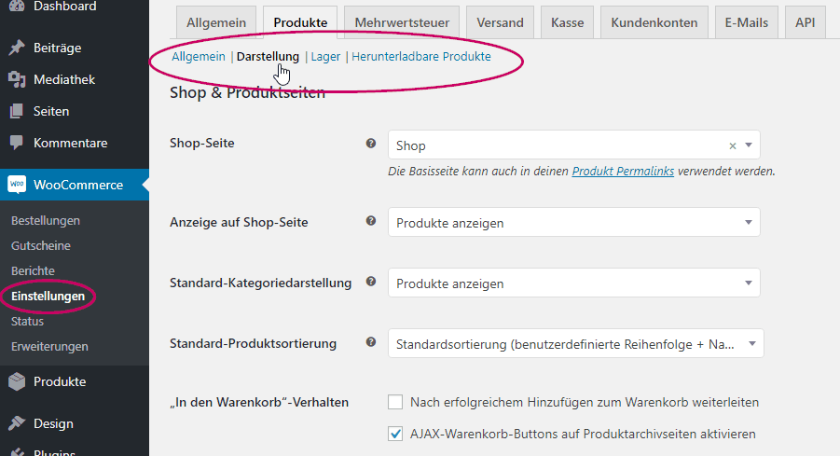
Task: Open the Versand tab
Action: [x=500, y=22]
